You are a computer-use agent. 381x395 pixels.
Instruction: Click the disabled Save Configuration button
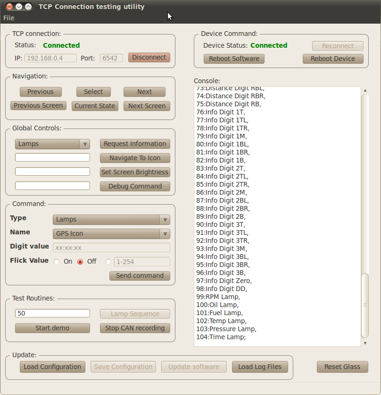pos(123,367)
